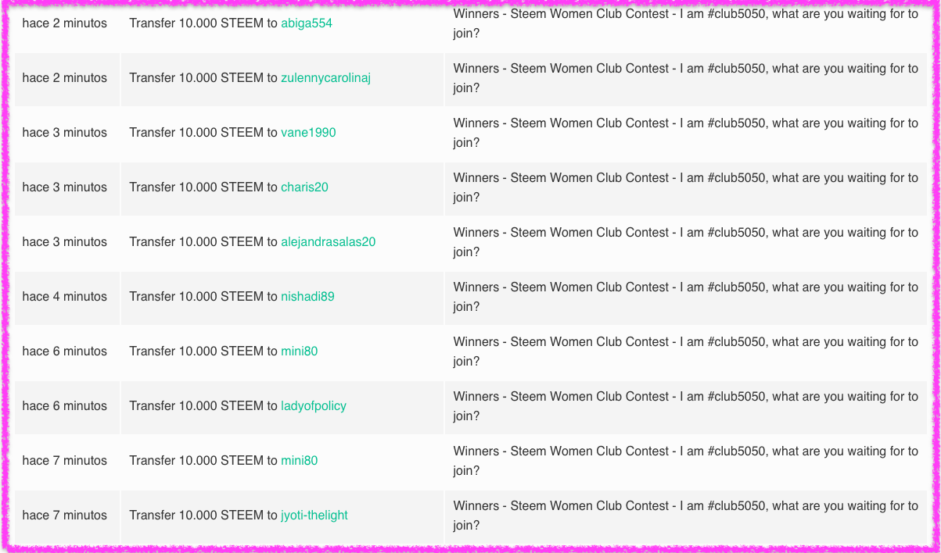941x553 pixels.
Task: Click the Winners memo for the charis20 transfer
Action: point(686,187)
